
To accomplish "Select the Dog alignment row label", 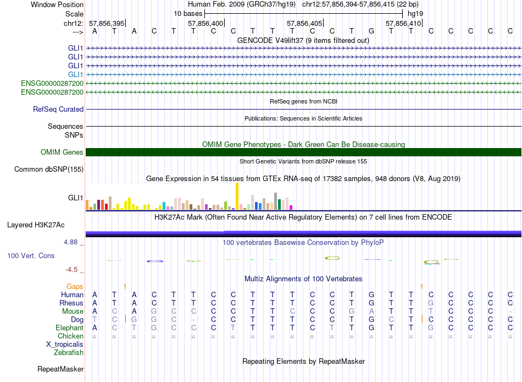I will pyautogui.click(x=77, y=320).
